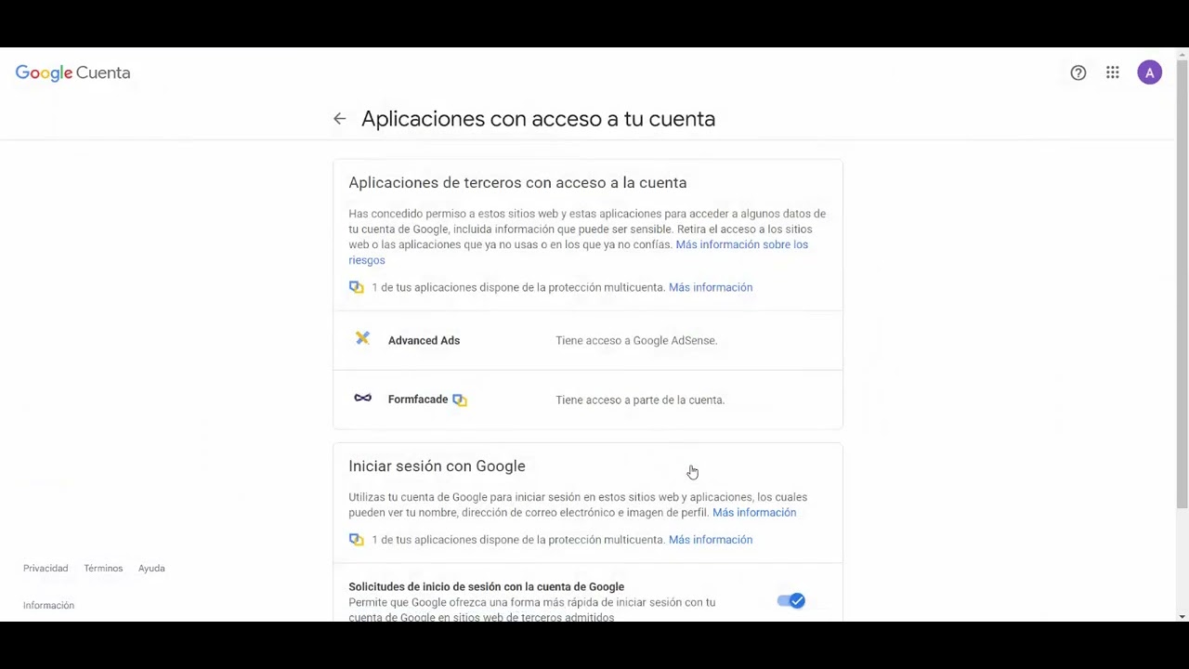Open 'Más información sobre los riesgos' link
Viewport: 1189px width, 669px height.
coord(741,244)
